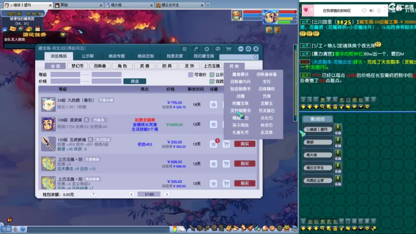The height and width of the screenshot is (234, 416).
Task: Click the magnifier search icon in upper chat toolbar
Action: [322, 107]
